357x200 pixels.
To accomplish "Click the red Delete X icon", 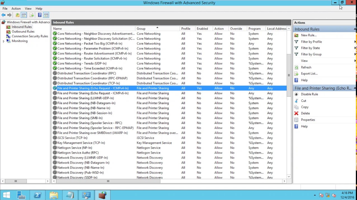I will pyautogui.click(x=296, y=113).
